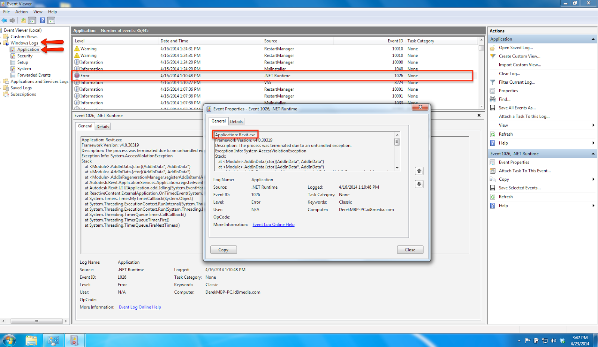The width and height of the screenshot is (598, 347).
Task: Click the Refresh icon under the Application actions
Action: pos(493,134)
